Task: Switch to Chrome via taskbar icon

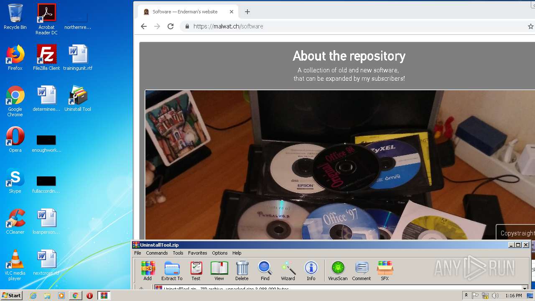Action: click(x=75, y=296)
